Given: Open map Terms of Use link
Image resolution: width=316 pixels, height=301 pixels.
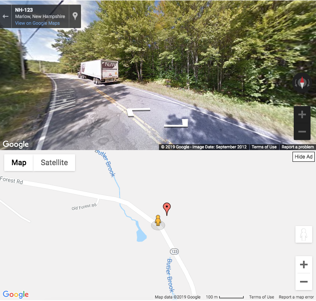Looking at the screenshot, I should click(x=261, y=297).
